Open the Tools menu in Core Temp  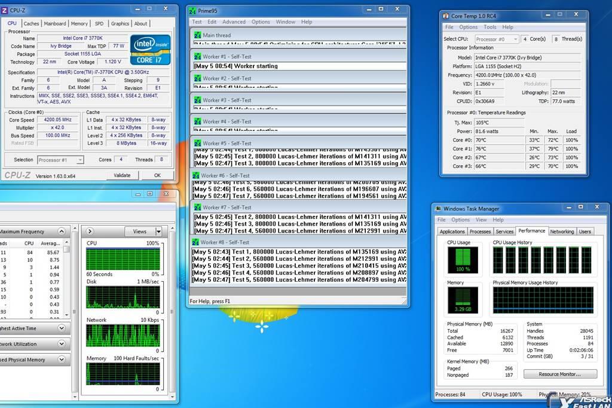tap(490, 27)
